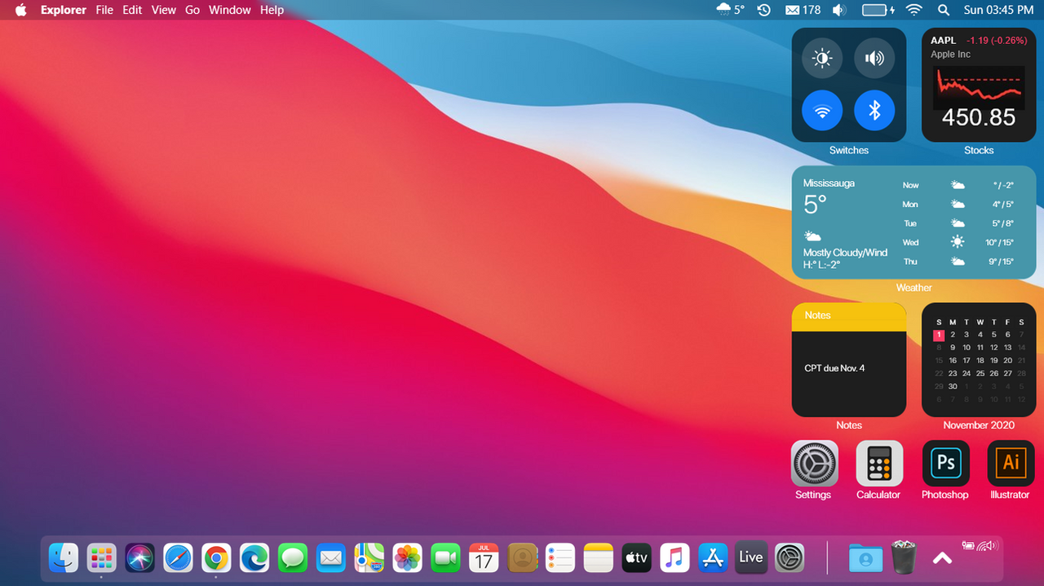
Task: Toggle Wi-Fi in the Switches widget
Action: point(822,110)
